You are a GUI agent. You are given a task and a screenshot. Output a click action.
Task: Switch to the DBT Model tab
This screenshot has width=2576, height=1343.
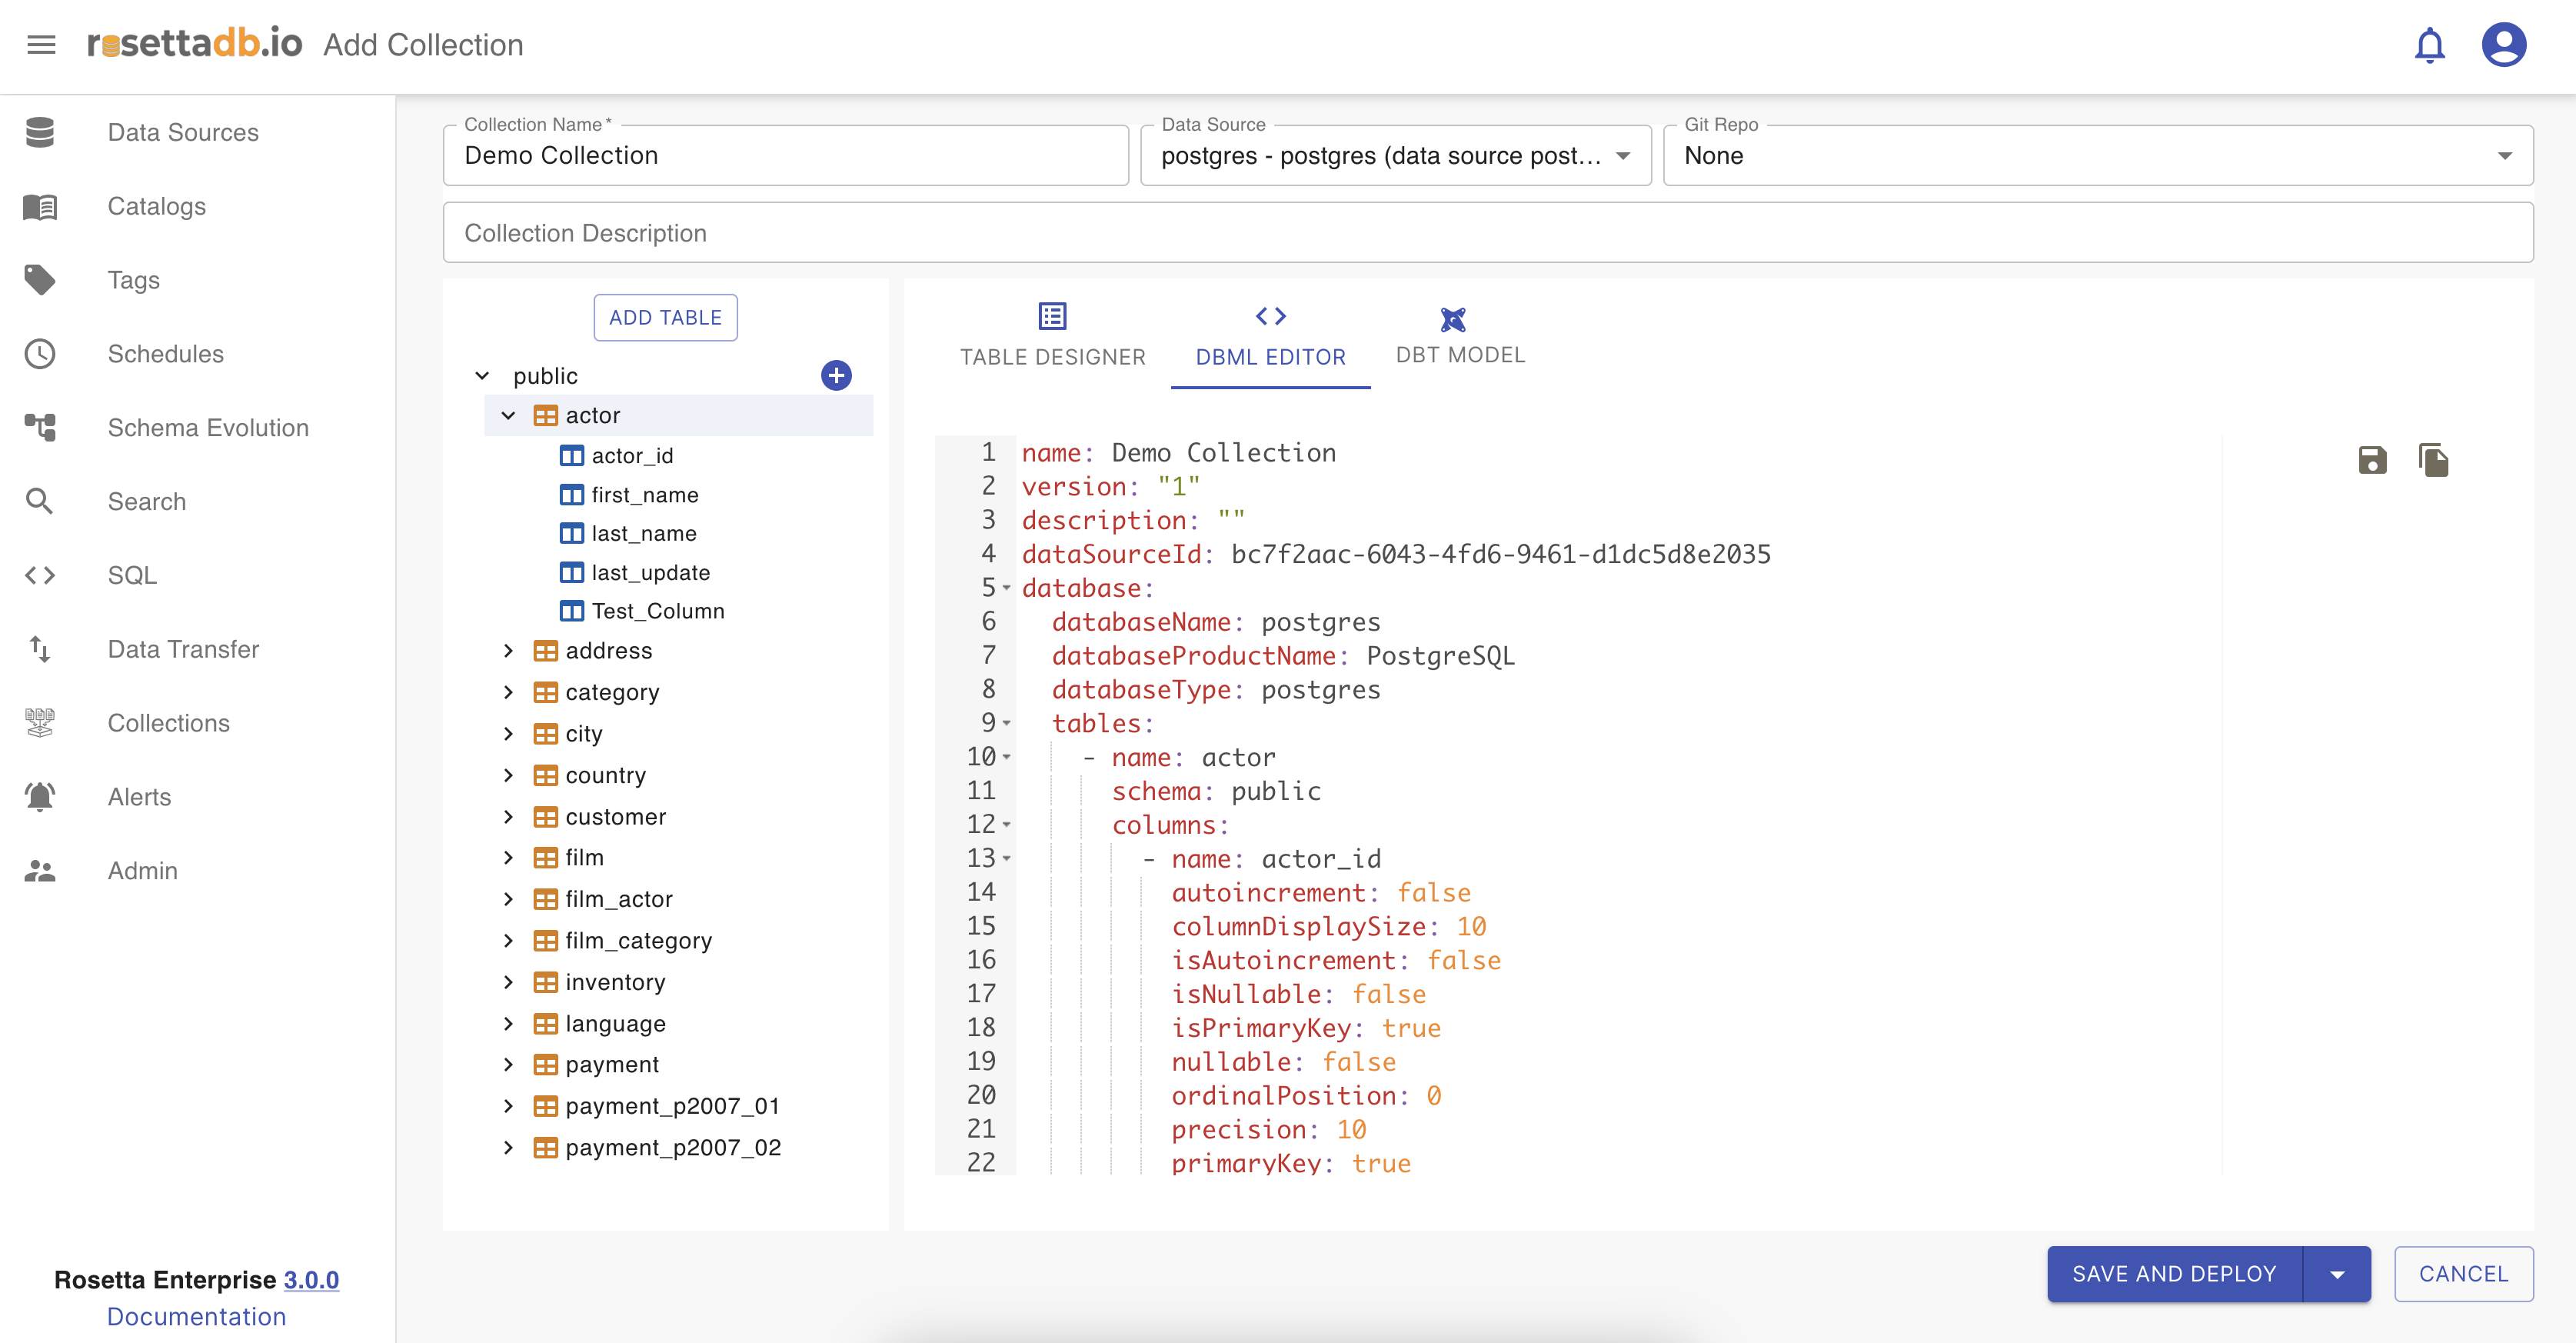pyautogui.click(x=1459, y=336)
